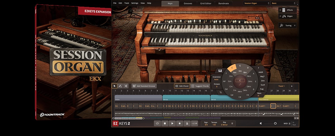This screenshot has height=136, width=335.
Task: Click the Suggest Chords button
Action: [x=200, y=86]
